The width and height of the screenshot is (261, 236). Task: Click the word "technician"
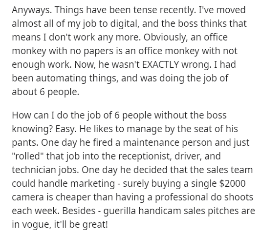click(35, 170)
